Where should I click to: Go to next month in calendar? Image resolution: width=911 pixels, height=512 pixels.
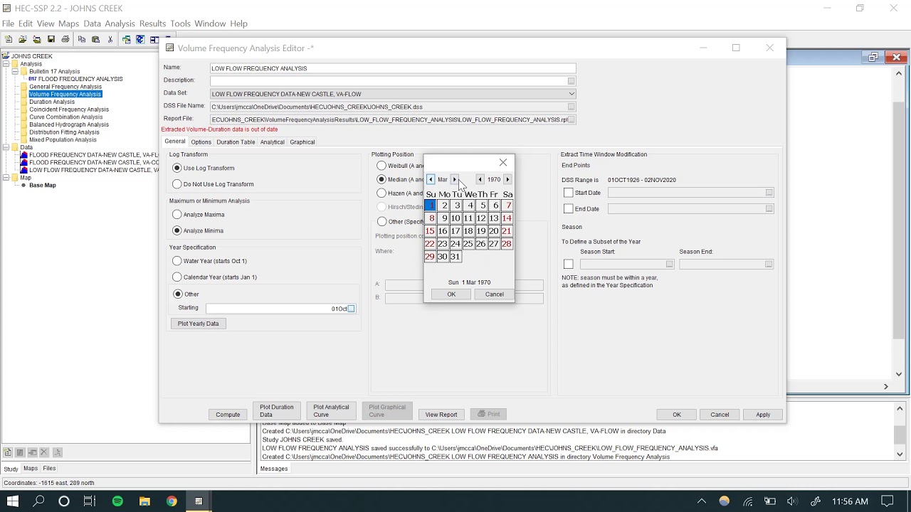[x=454, y=179]
